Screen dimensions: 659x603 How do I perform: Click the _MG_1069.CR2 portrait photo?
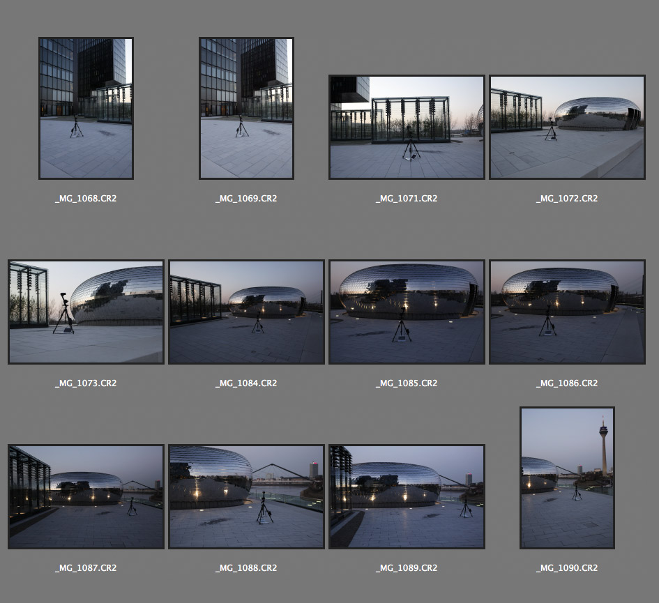tap(246, 108)
